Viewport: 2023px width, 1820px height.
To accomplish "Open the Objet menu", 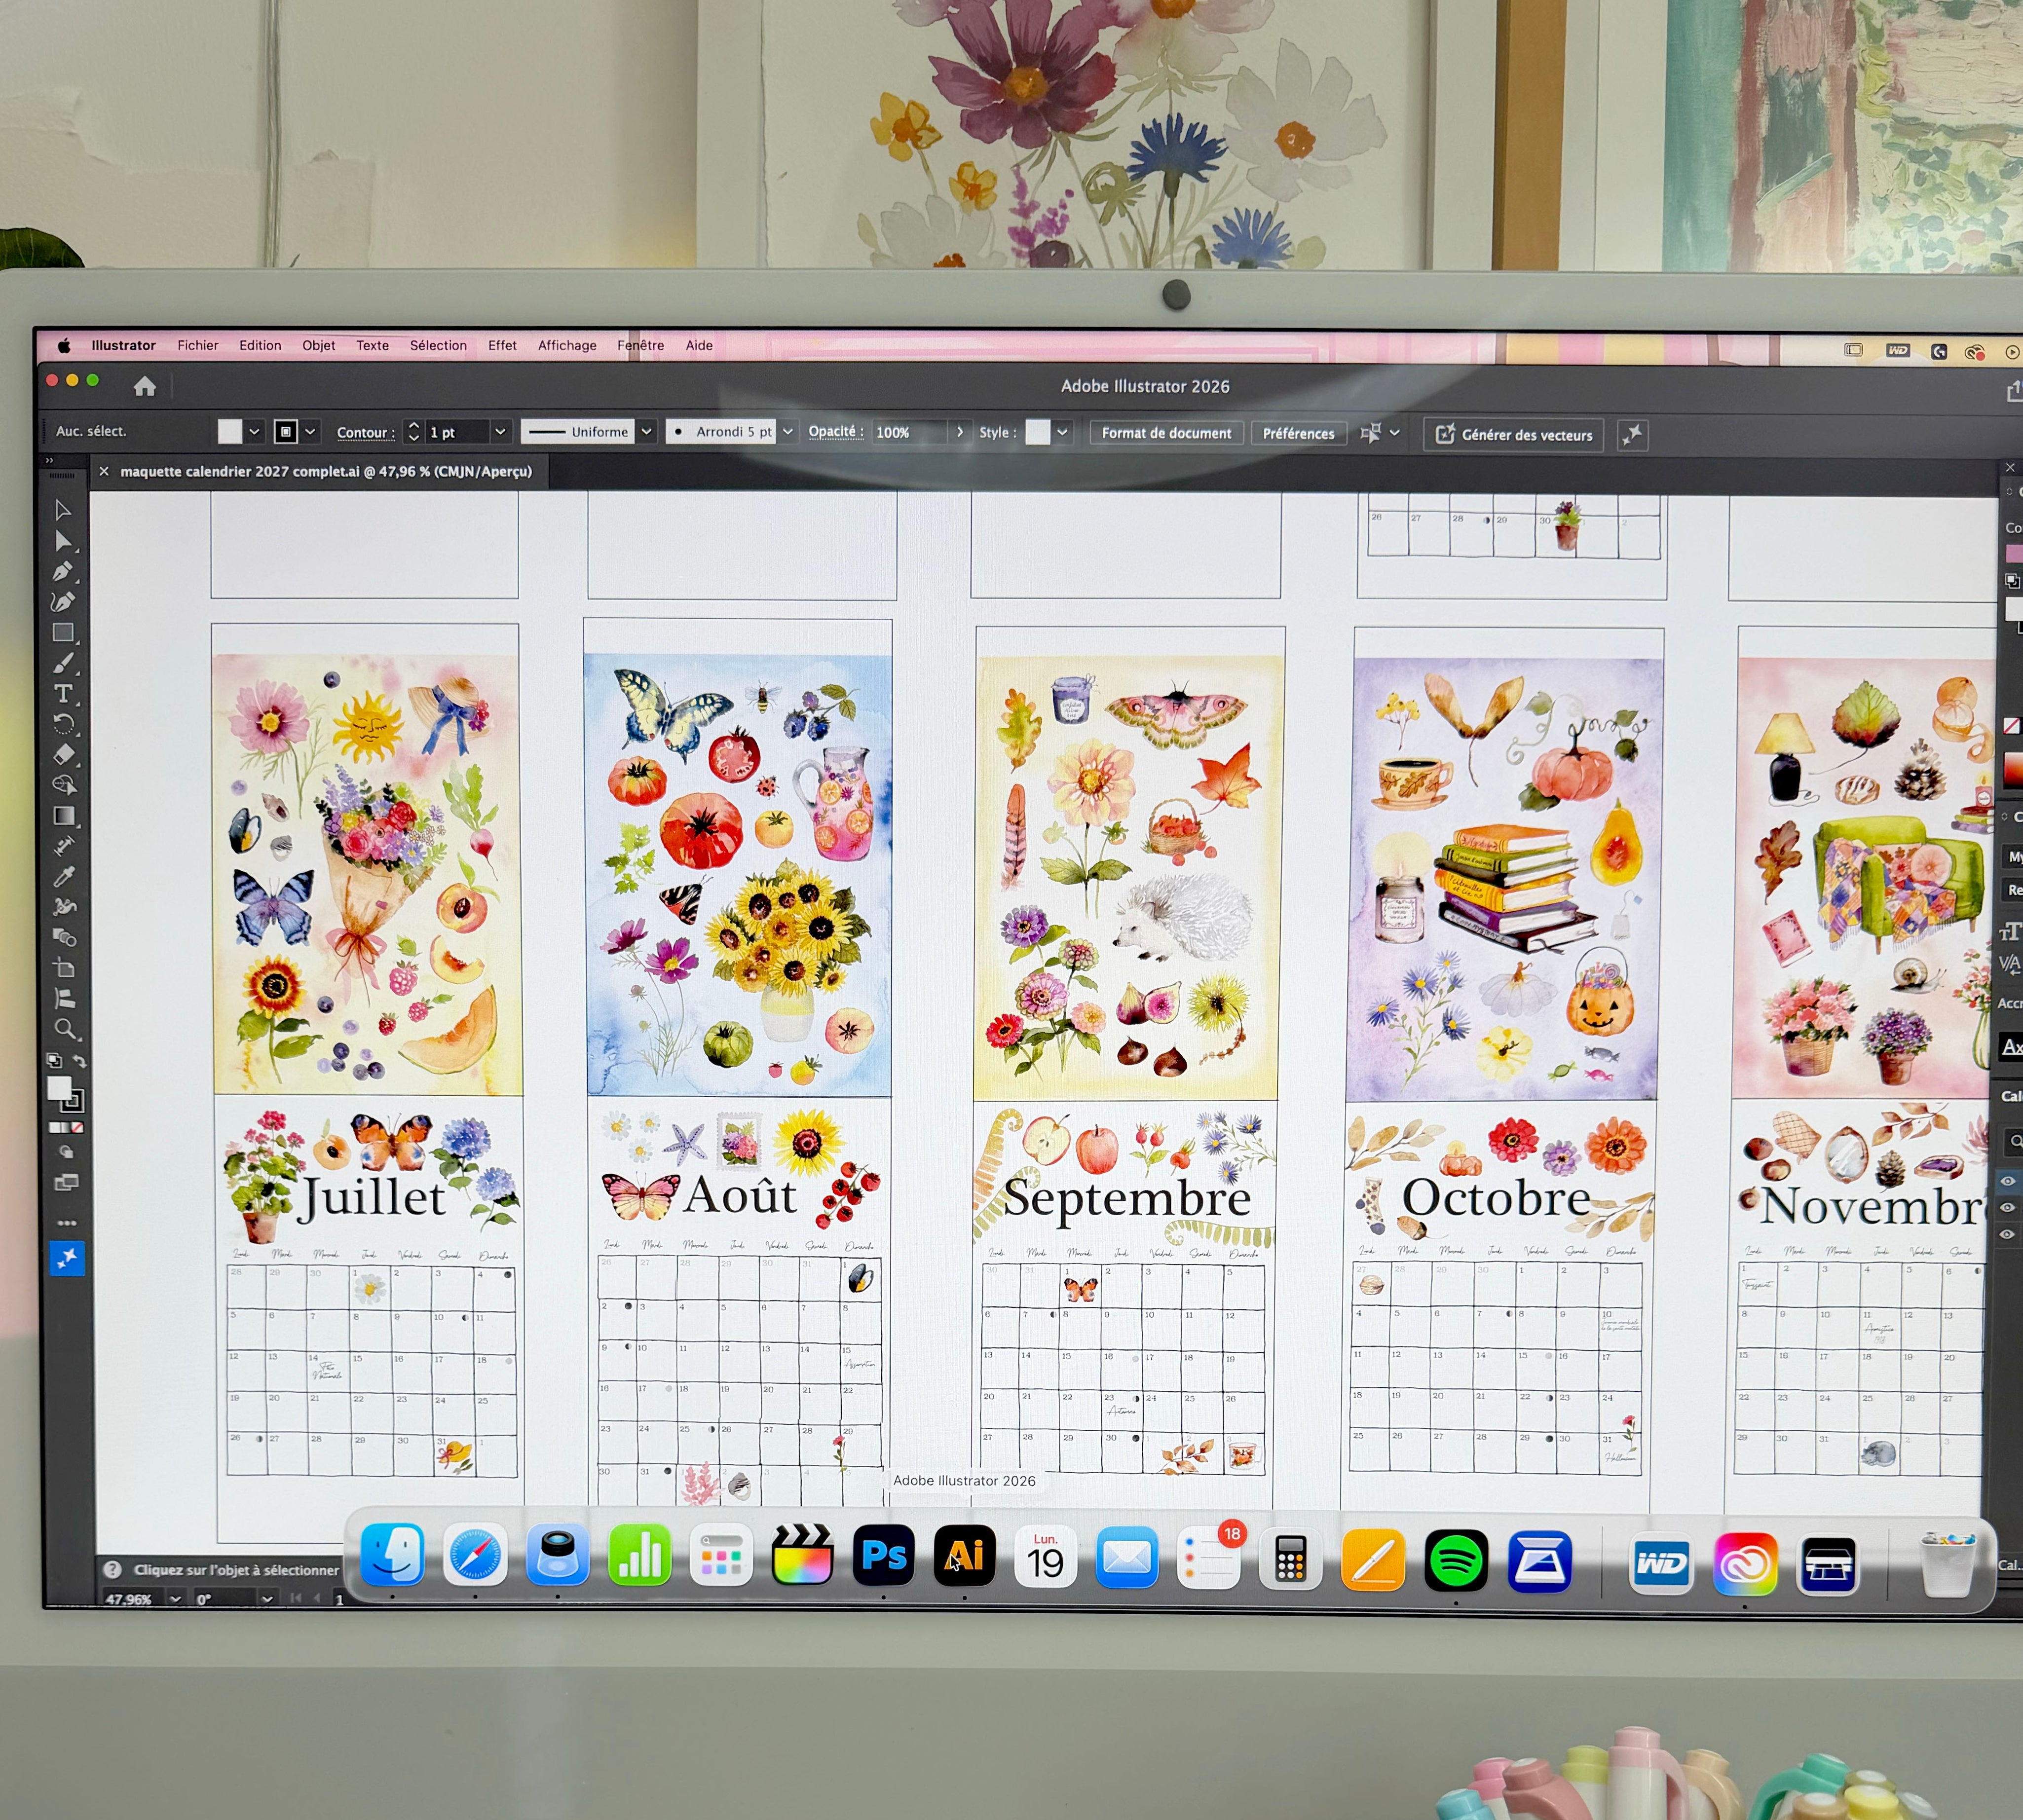I will pos(319,345).
